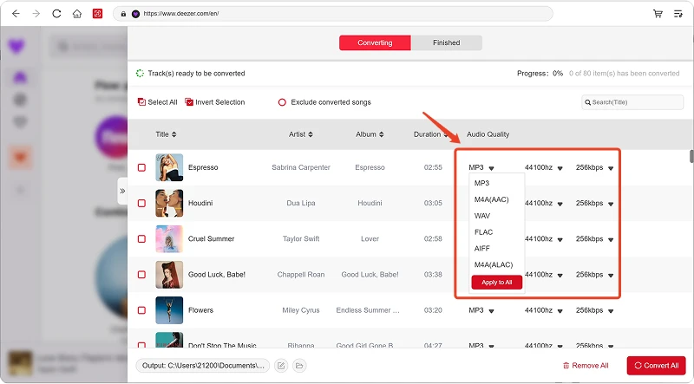The image size is (694, 384).
Task: Click the Flowers album cover thumbnail
Action: click(x=169, y=310)
